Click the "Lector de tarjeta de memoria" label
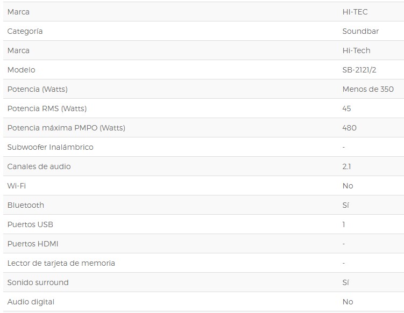404x313 pixels. (x=61, y=263)
